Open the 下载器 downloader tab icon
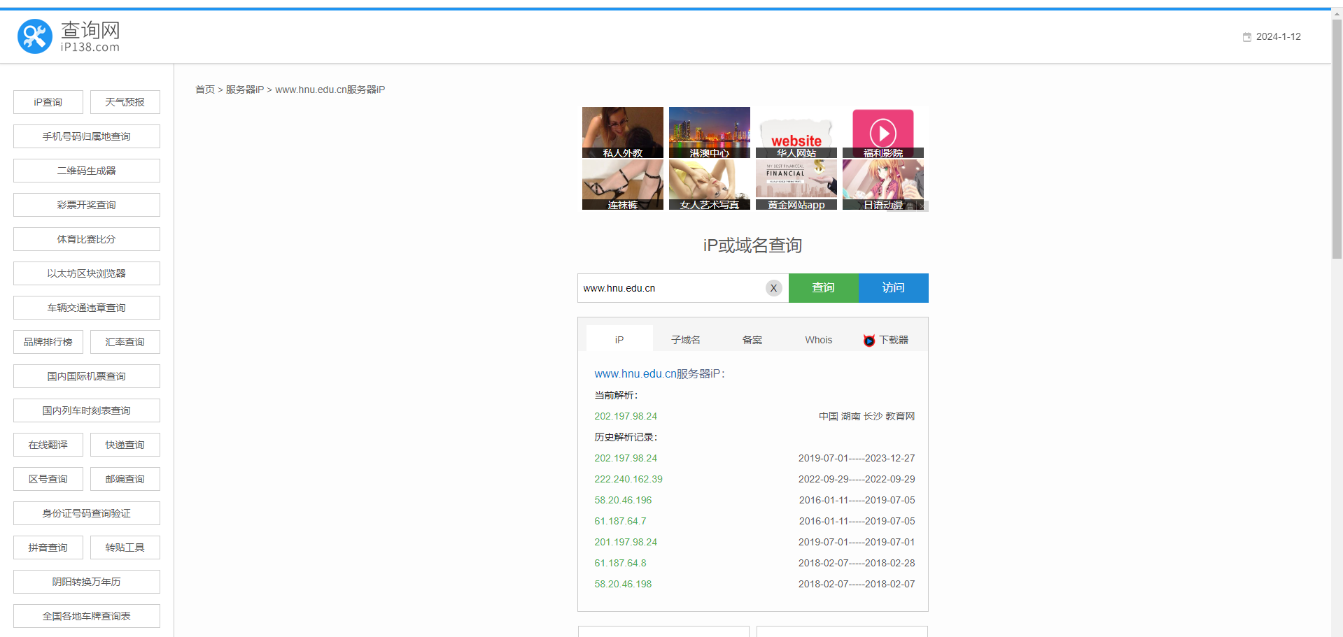 (x=869, y=341)
